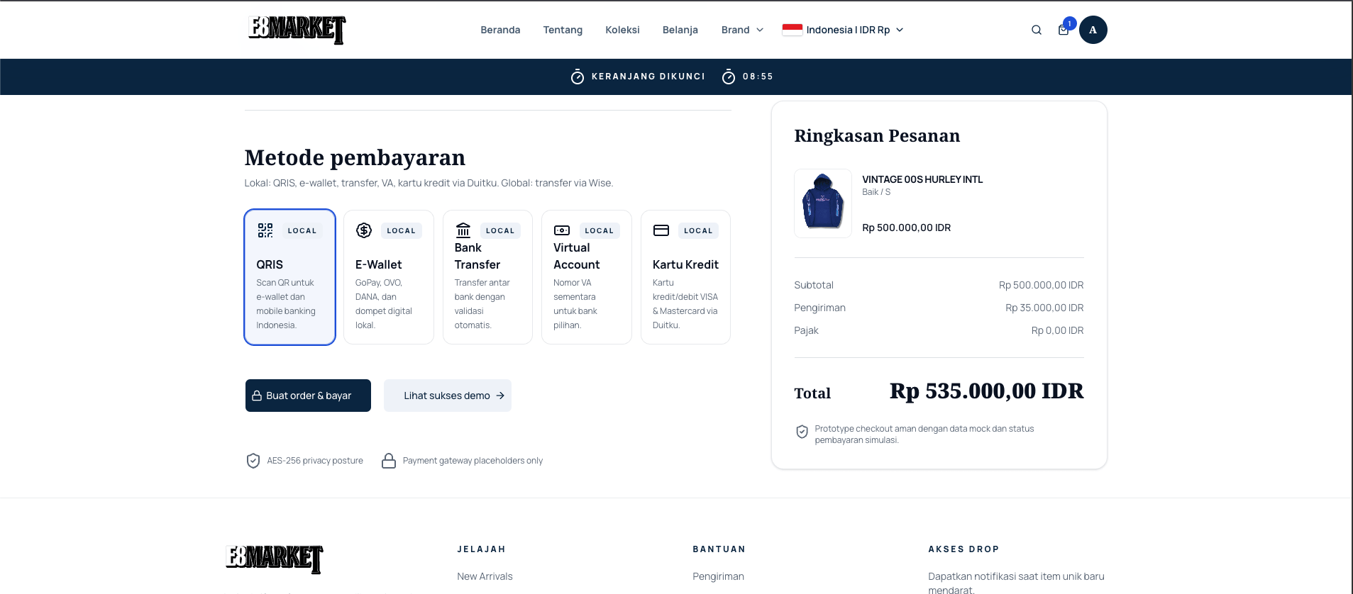Viewport: 1353px width, 594px height.
Task: Choose Bank Transfer payment method
Action: [487, 277]
